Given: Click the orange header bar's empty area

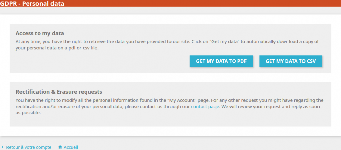Looking at the screenshot, I should (x=205, y=4).
